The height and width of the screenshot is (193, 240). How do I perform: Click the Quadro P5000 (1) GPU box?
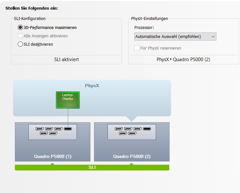tap(53, 142)
